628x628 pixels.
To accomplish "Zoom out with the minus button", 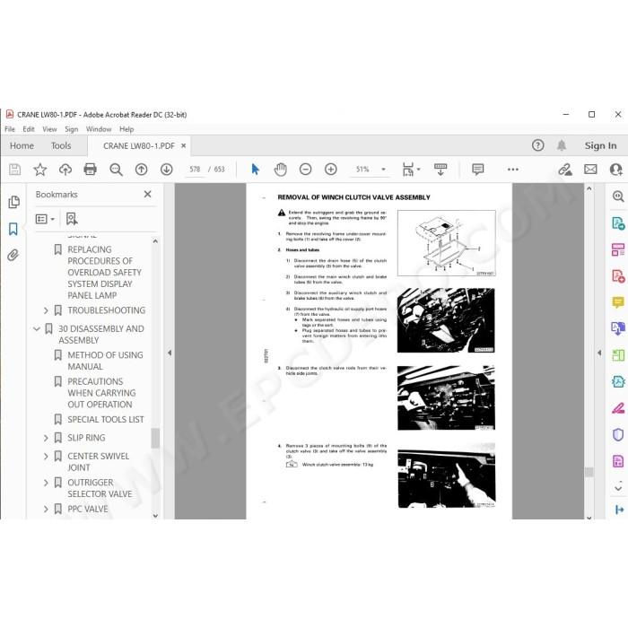I will coord(306,170).
